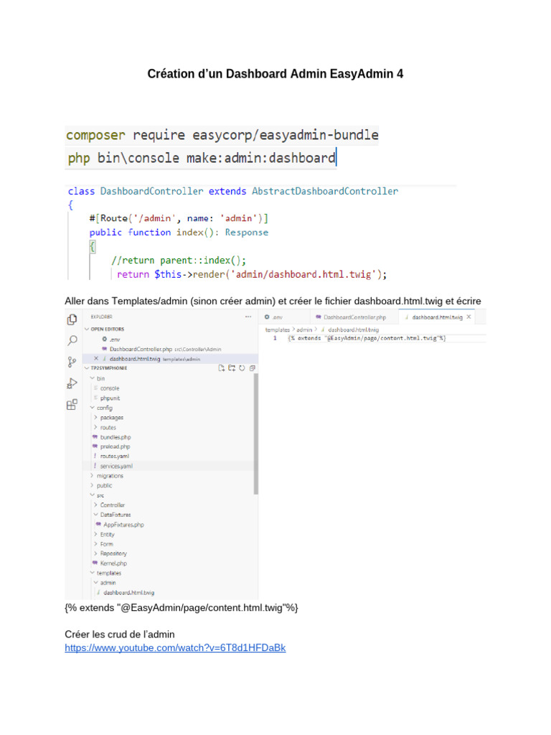
Task: Click the dashboard.html.twig breadcrumb segment
Action: click(x=353, y=330)
